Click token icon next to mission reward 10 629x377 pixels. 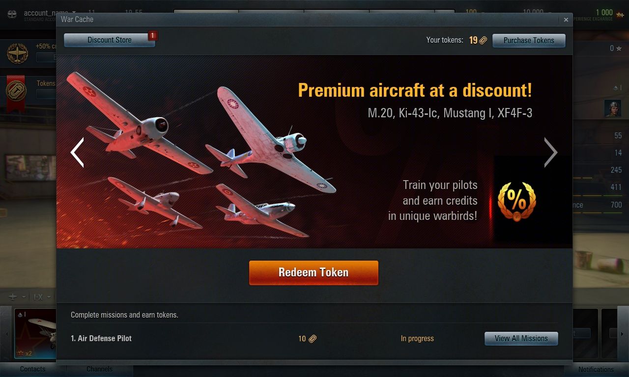313,339
